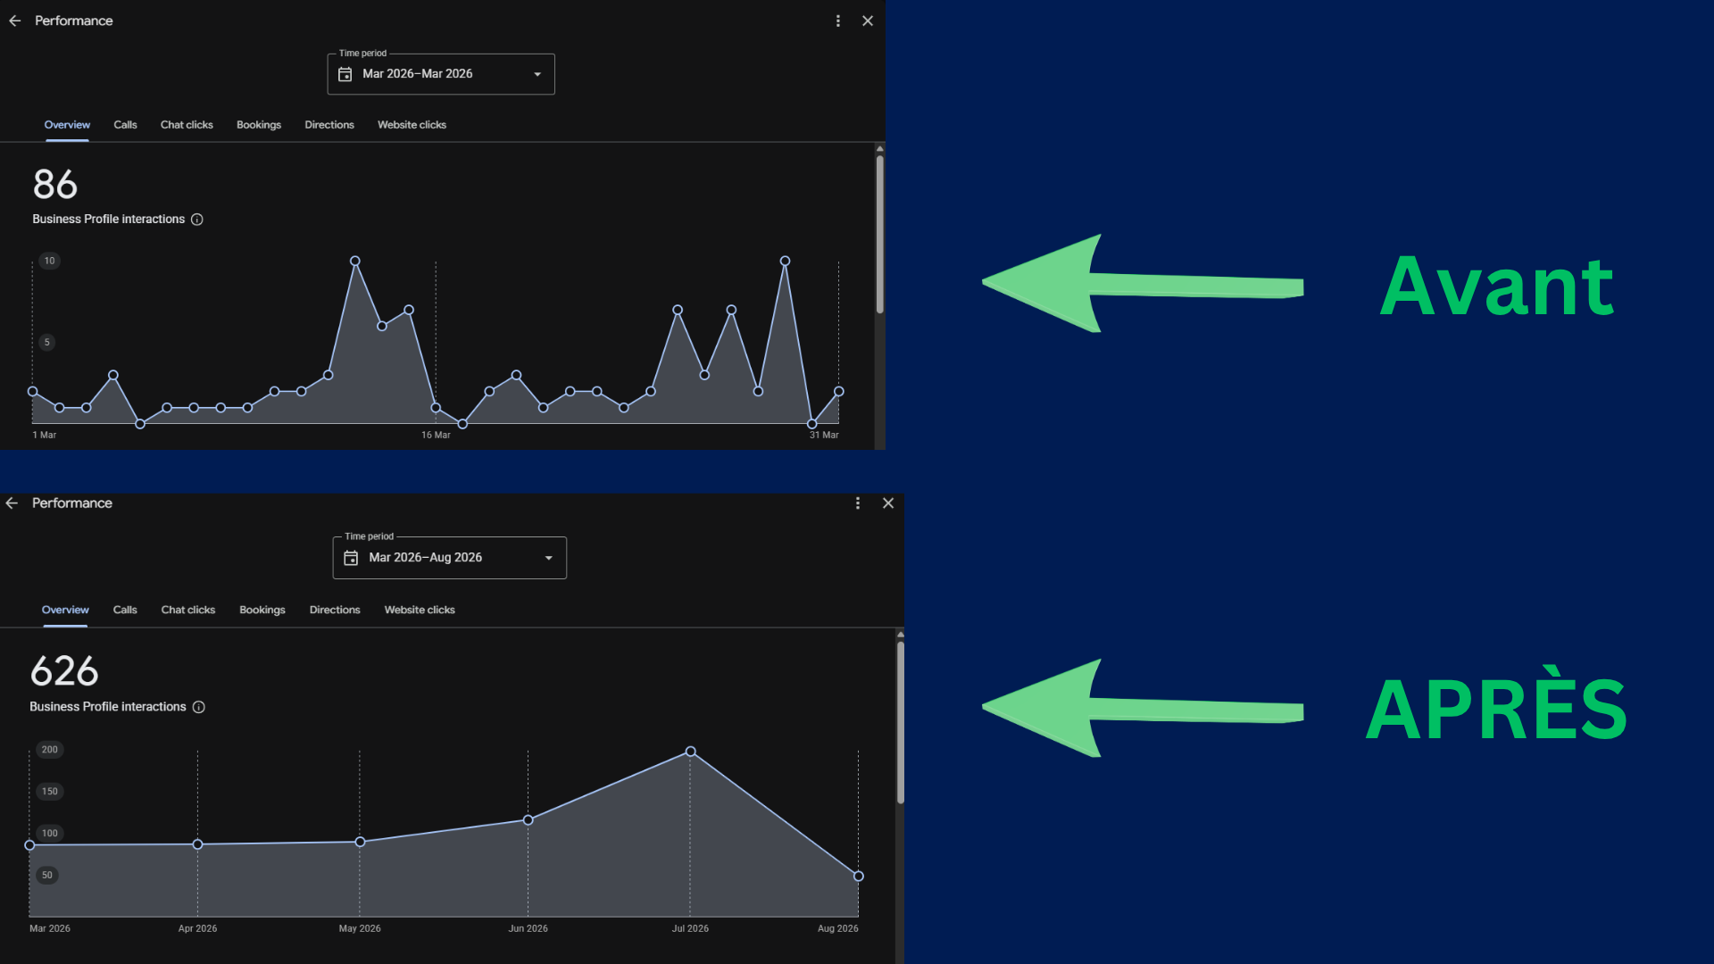The image size is (1714, 964).
Task: Close the bottom Performance panel
Action: click(888, 503)
